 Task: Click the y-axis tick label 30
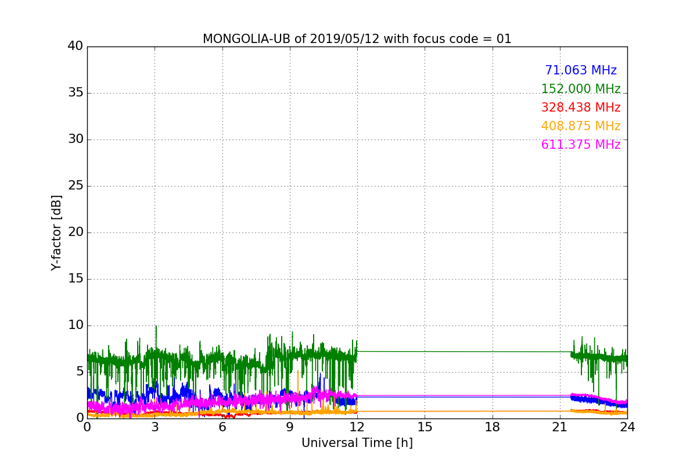click(x=76, y=139)
